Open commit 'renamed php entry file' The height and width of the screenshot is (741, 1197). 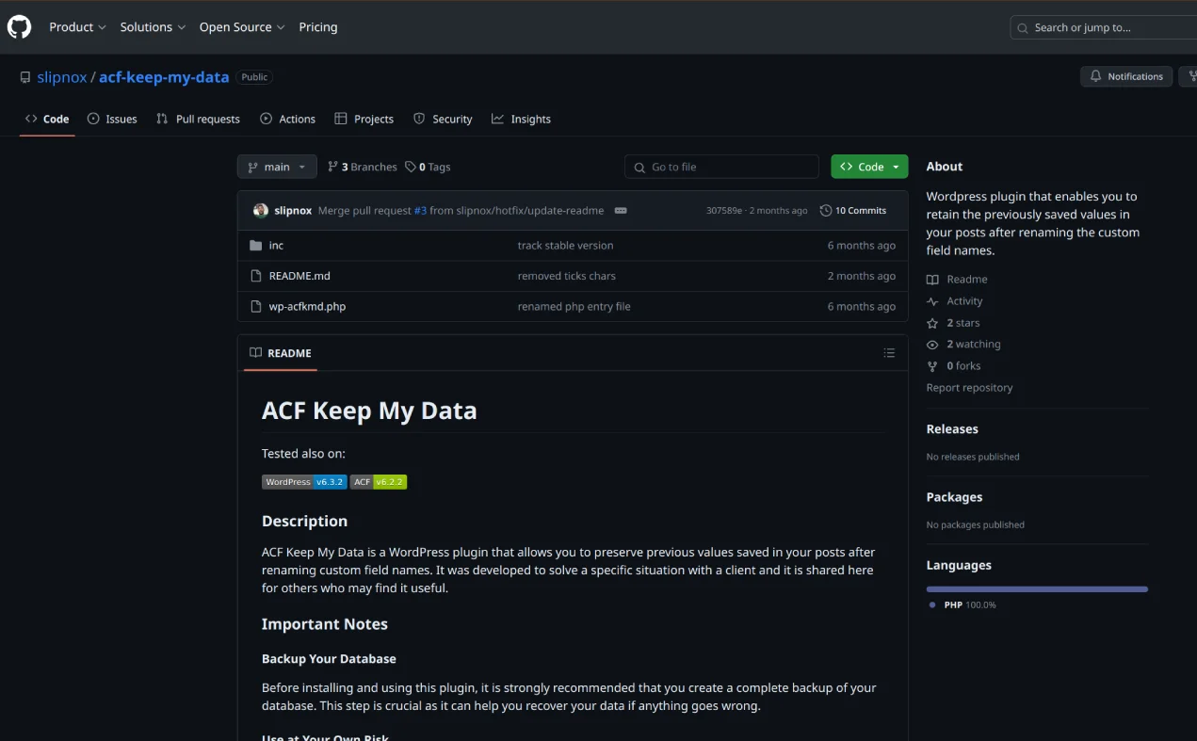click(574, 306)
